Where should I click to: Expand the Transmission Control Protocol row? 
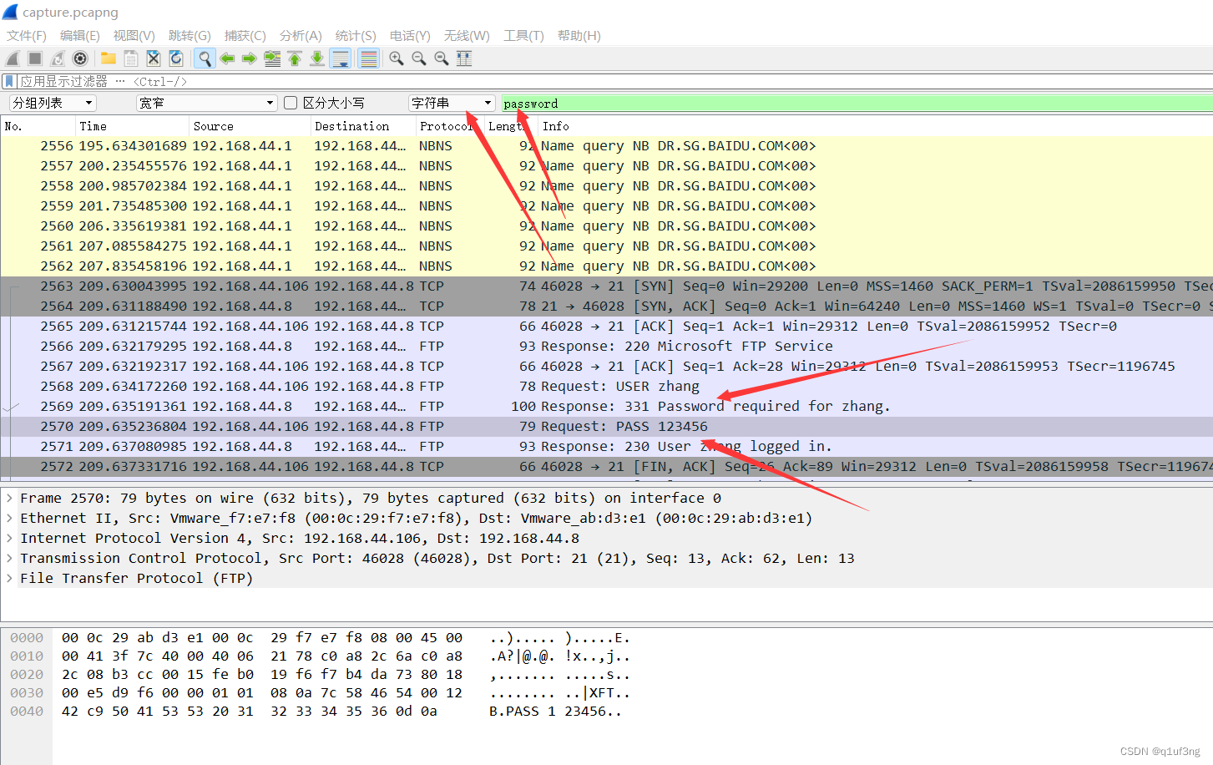pos(9,558)
